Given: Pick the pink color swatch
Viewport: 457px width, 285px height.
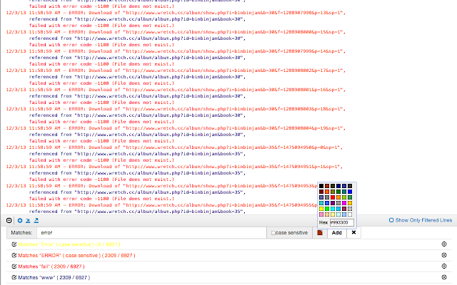Looking at the screenshot, I should click(x=321, y=214).
